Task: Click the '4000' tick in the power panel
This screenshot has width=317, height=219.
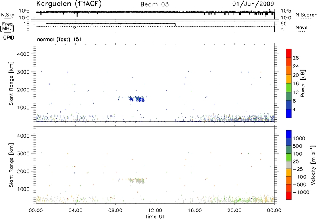Action: point(23,54)
